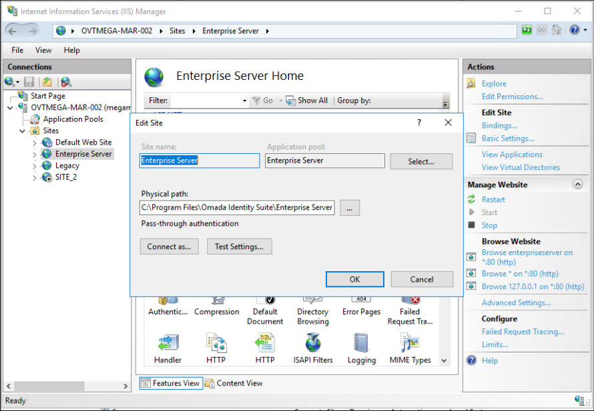The width and height of the screenshot is (594, 411).
Task: Click the Show All filter icon
Action: tap(290, 101)
